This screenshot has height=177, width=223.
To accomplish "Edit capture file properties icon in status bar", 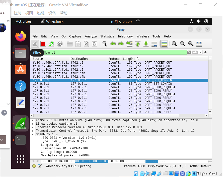I will click(x=40, y=166).
